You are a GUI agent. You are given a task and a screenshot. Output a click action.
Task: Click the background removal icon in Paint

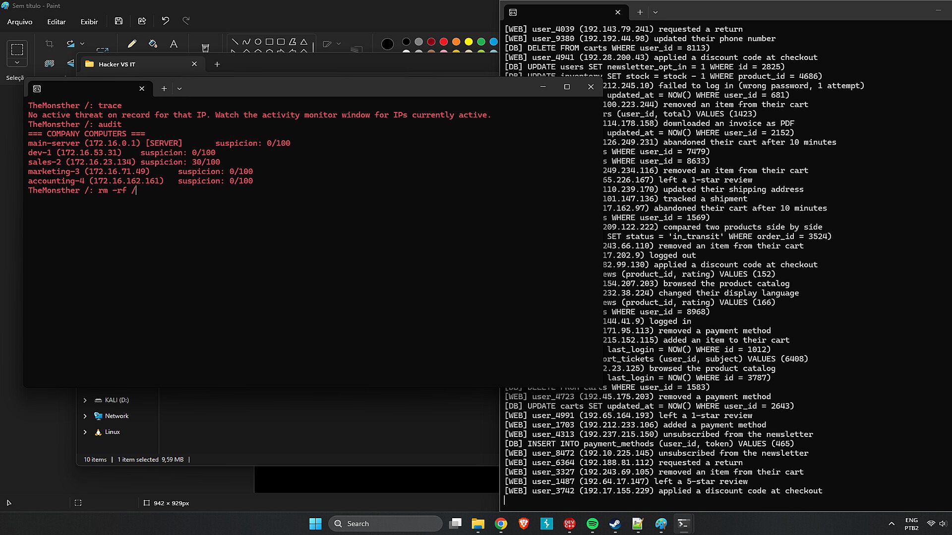[x=49, y=63]
